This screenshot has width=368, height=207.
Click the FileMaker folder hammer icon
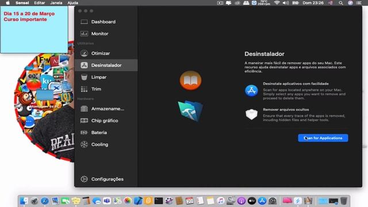click(x=190, y=111)
